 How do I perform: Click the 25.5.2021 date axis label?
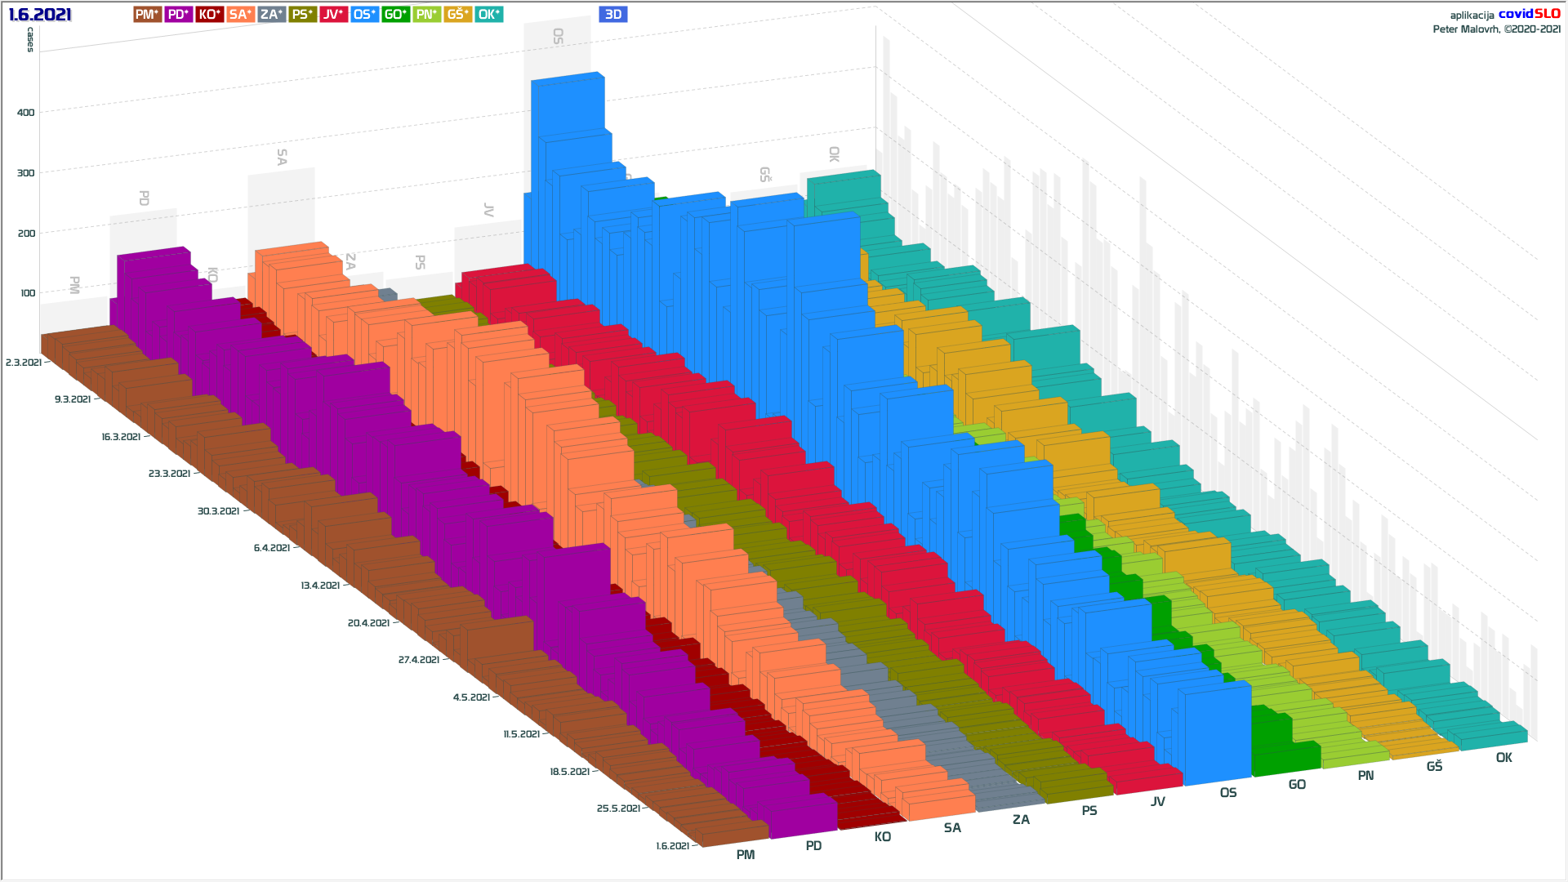tap(617, 808)
